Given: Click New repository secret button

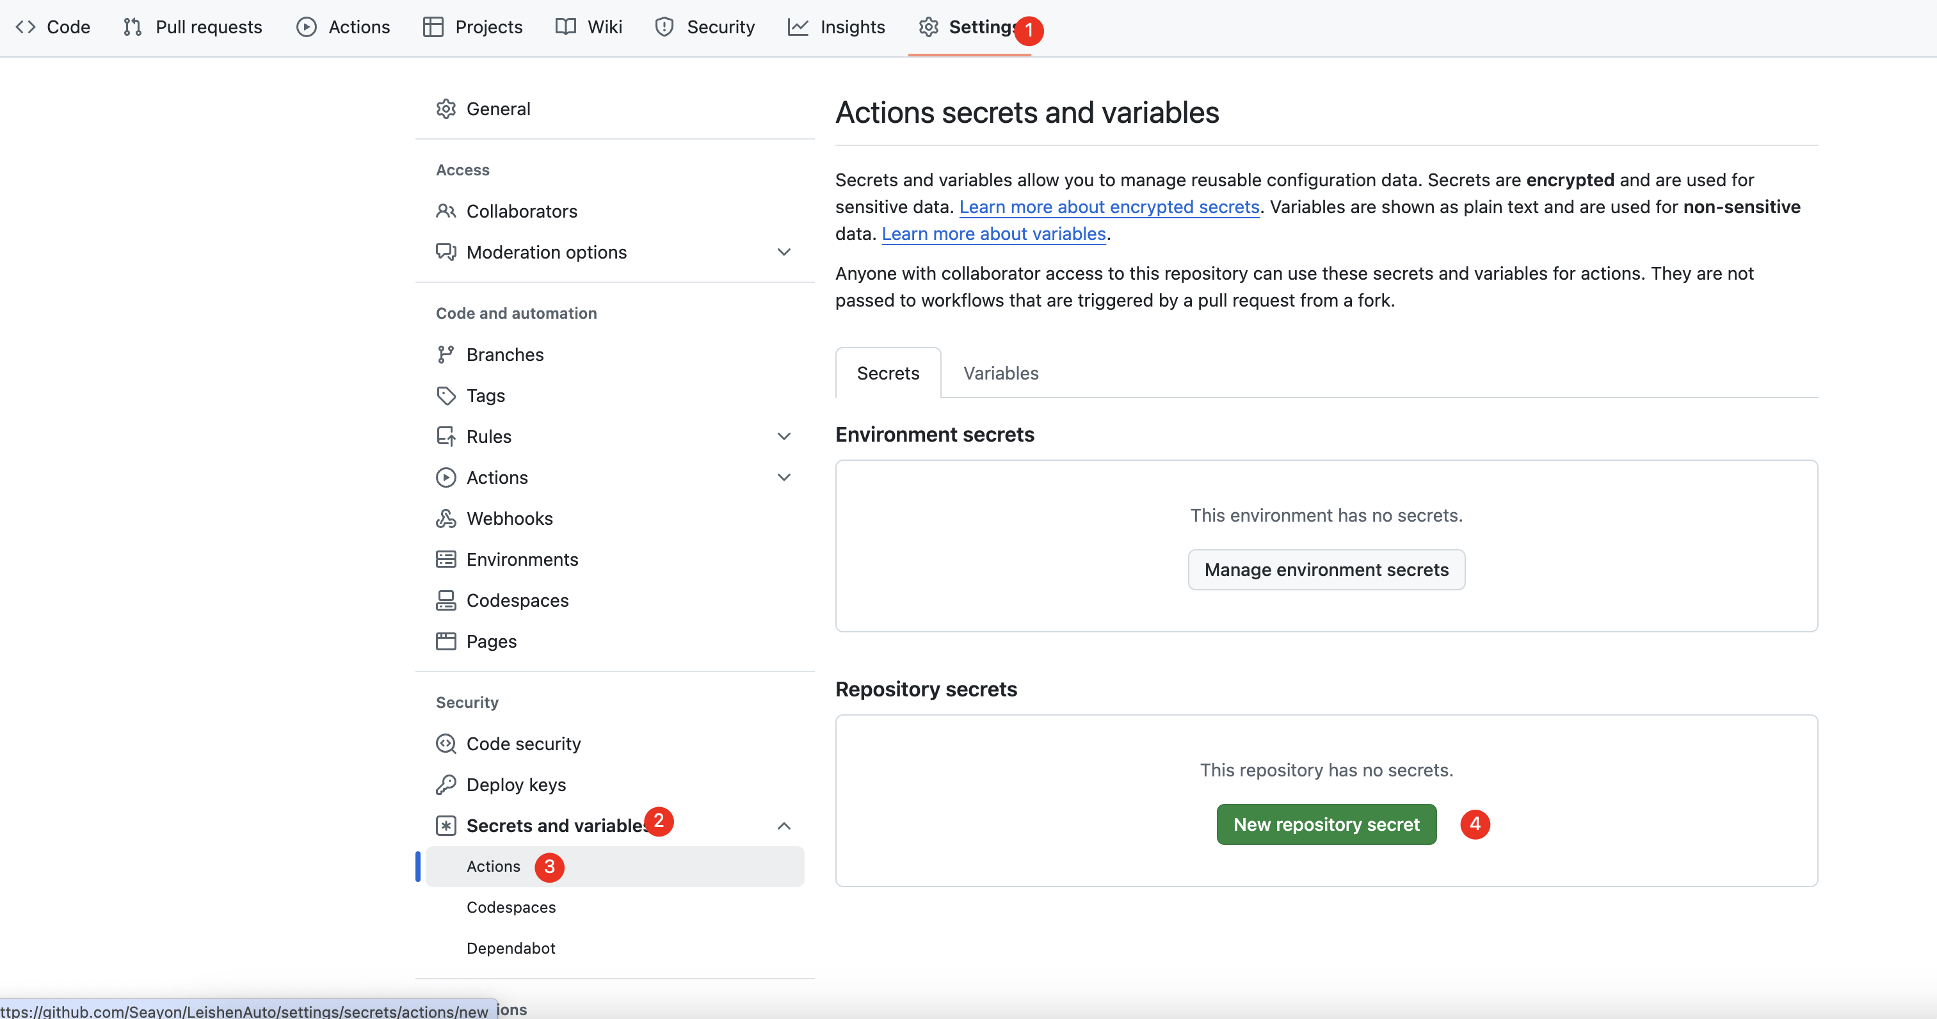Looking at the screenshot, I should pyautogui.click(x=1326, y=824).
